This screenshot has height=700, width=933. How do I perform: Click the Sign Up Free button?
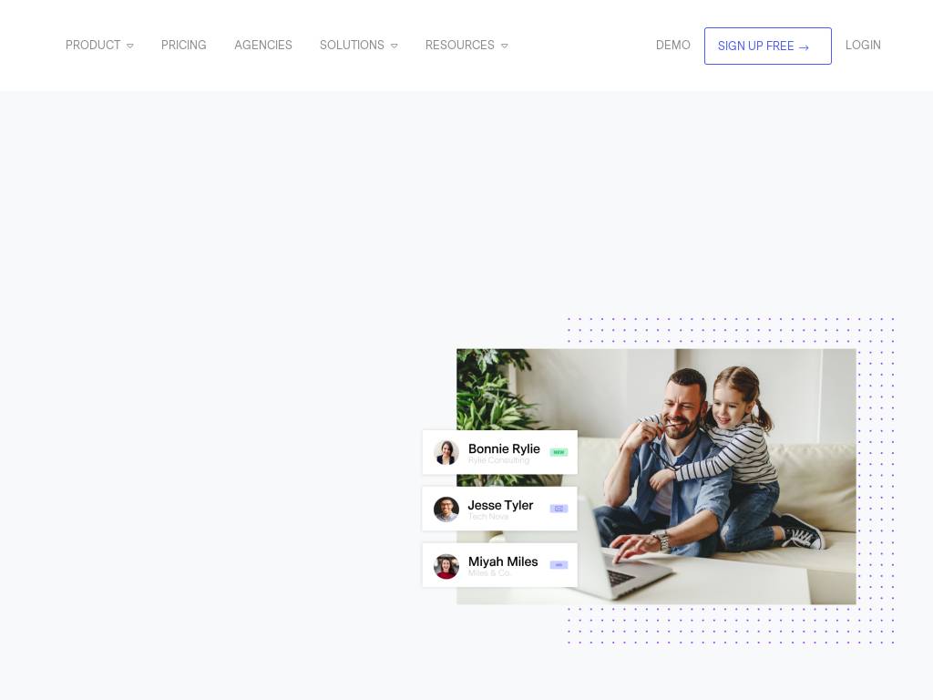(767, 46)
